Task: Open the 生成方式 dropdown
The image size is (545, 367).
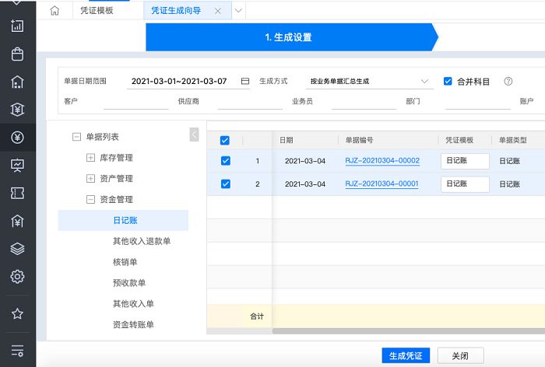Action: click(x=368, y=81)
